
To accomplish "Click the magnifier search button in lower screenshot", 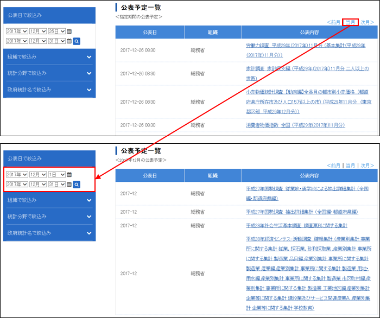I will click(x=77, y=185).
